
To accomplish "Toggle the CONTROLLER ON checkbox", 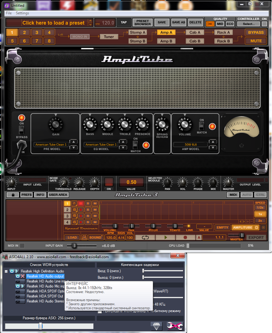I will point(264,24).
